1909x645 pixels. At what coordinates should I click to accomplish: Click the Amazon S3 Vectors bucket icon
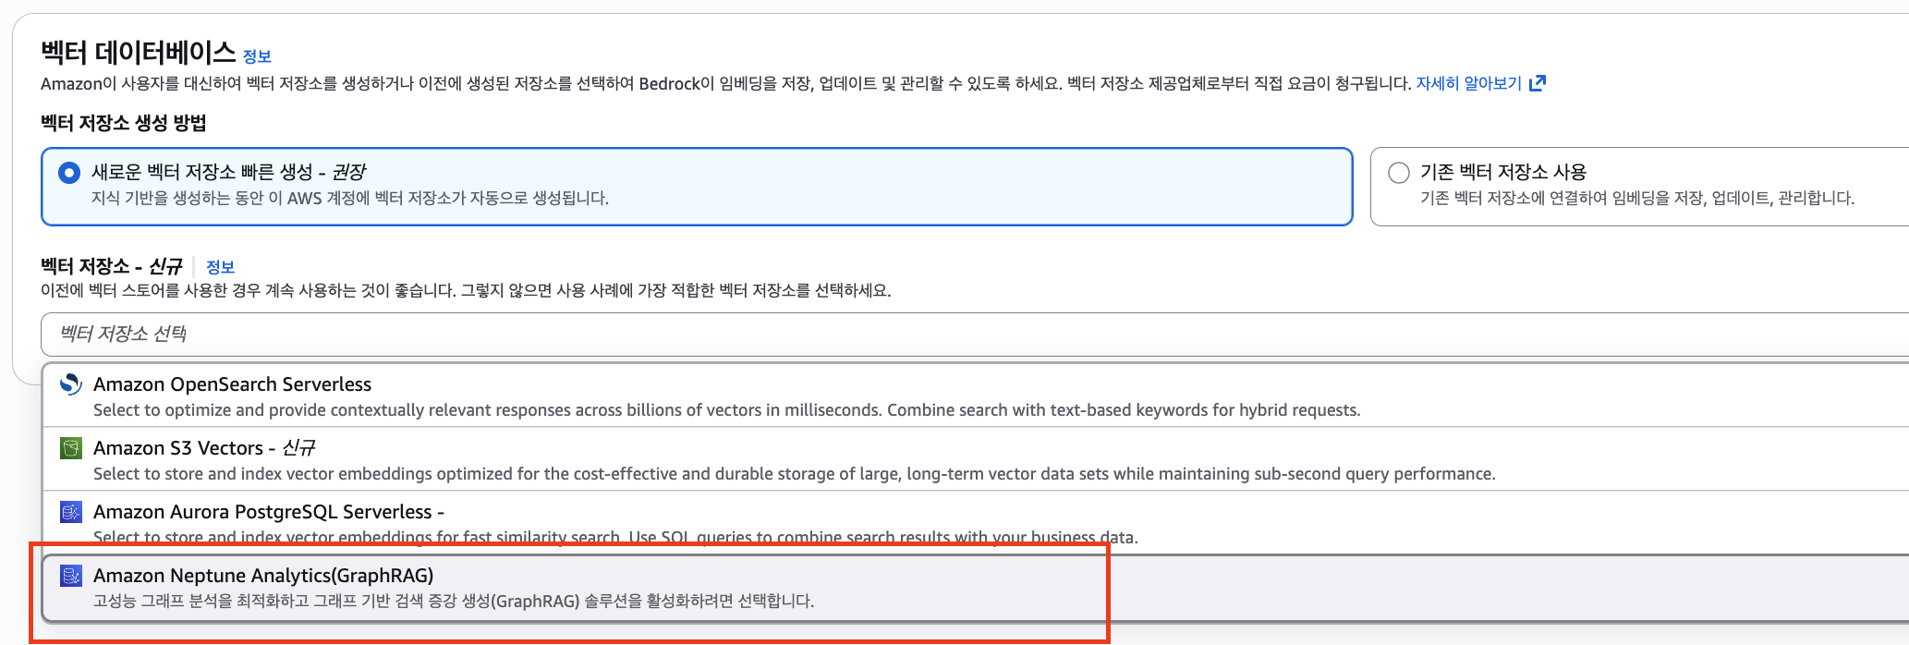click(71, 448)
